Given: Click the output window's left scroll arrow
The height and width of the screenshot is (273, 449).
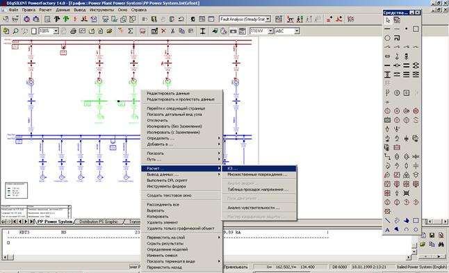Looking at the screenshot, I should coord(4,257).
